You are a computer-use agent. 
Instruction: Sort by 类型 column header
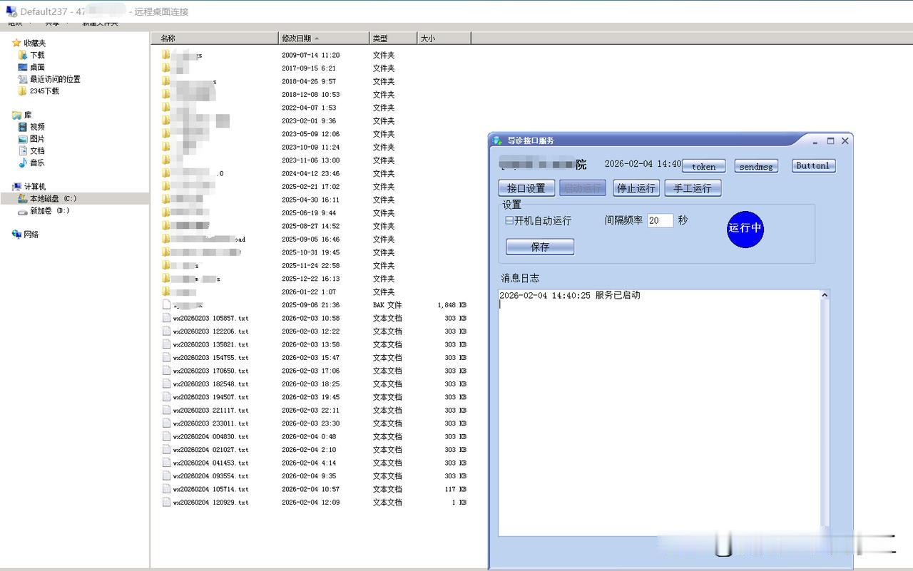[x=392, y=38]
